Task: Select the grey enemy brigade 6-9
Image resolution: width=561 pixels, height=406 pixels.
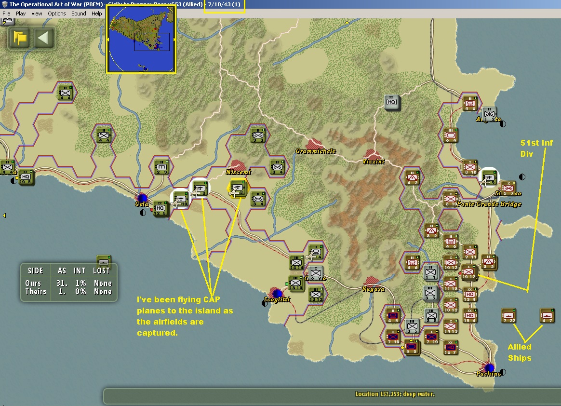Action: point(316,274)
